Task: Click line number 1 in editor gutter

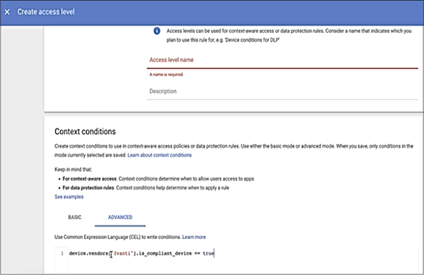Action: pos(62,253)
